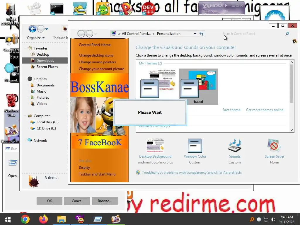
Task: Click the themes list scroll-down arrow
Action: point(292,130)
